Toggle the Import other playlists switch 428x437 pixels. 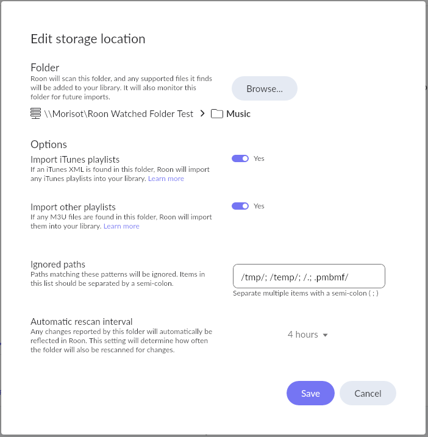[x=240, y=206]
